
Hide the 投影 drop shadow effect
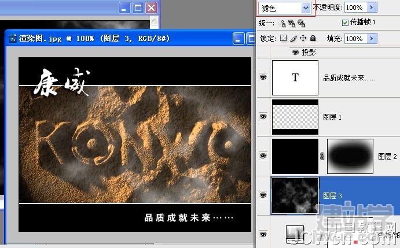[x=295, y=52]
